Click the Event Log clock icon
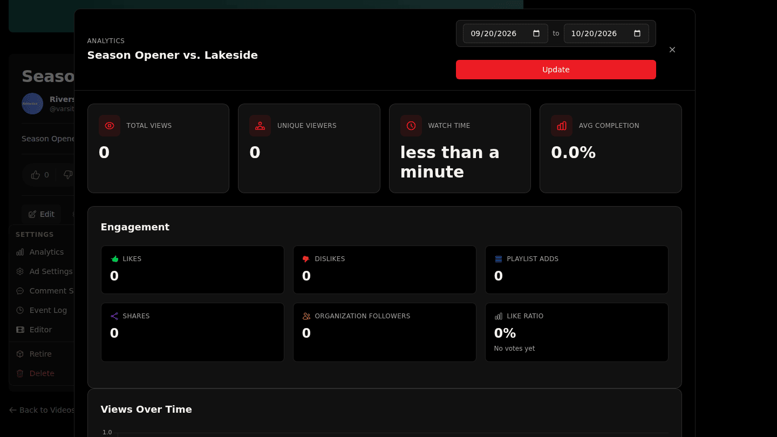Screen dimensions: 777x437 (x=20, y=310)
